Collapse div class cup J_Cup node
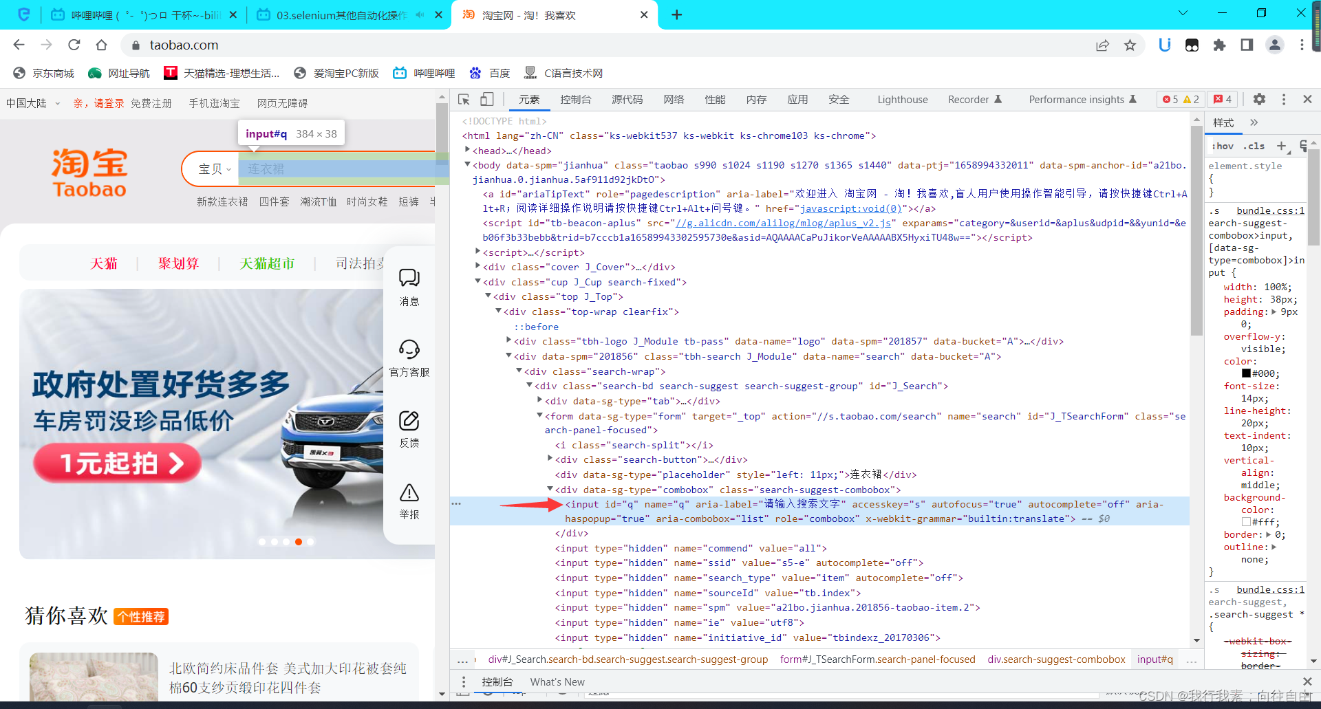 (477, 281)
